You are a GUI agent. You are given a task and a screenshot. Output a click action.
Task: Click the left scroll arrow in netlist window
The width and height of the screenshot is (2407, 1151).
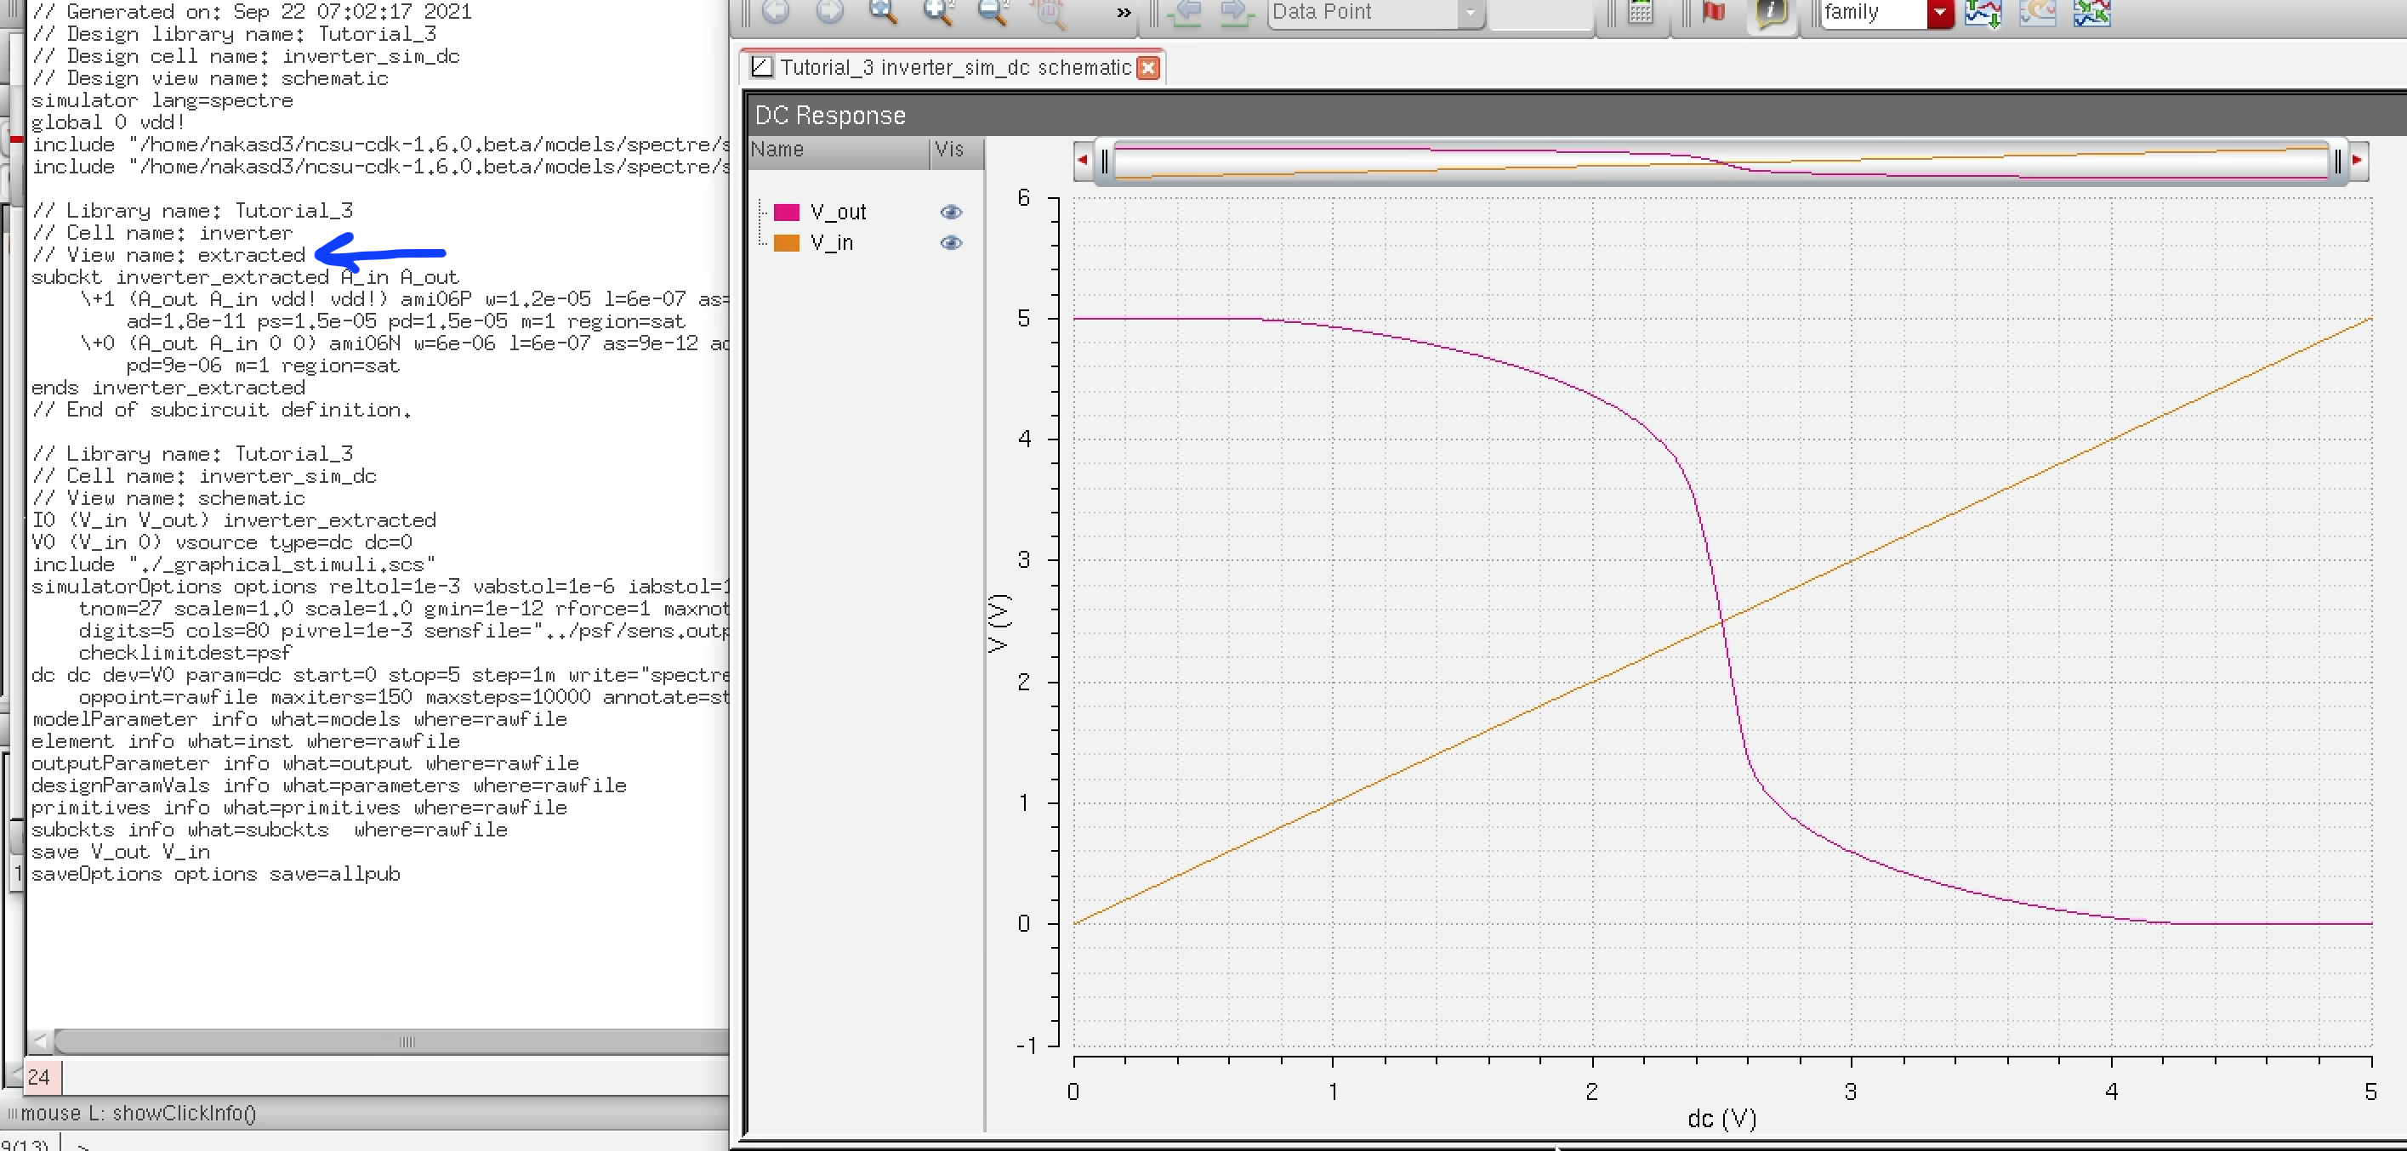coord(40,1040)
